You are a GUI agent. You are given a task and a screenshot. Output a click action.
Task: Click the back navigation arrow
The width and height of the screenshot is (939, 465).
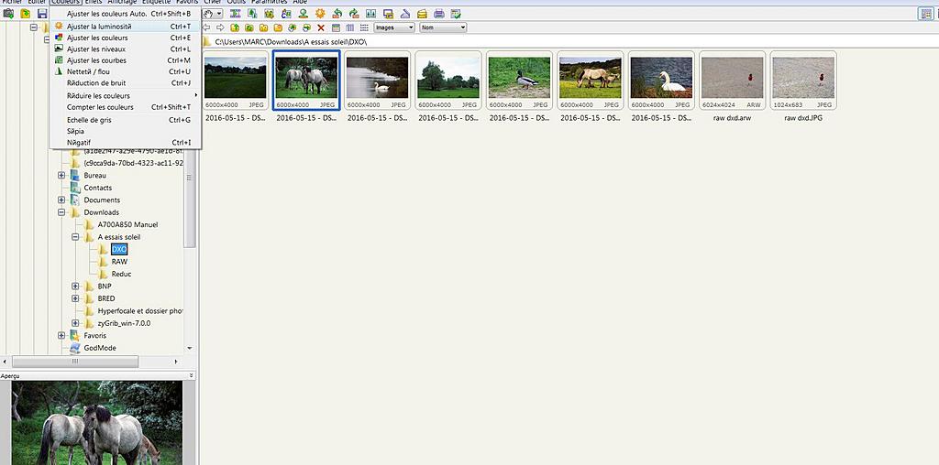[x=205, y=27]
